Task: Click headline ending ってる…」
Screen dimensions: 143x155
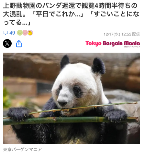Action: [17, 23]
